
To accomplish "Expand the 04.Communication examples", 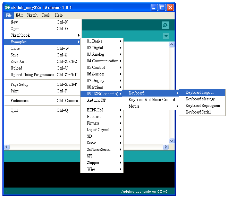I will pyautogui.click(x=102, y=61).
